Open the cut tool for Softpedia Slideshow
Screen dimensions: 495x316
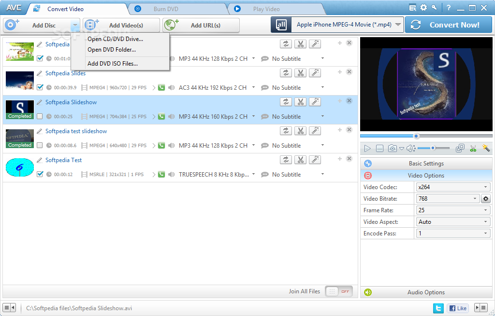pyautogui.click(x=300, y=102)
